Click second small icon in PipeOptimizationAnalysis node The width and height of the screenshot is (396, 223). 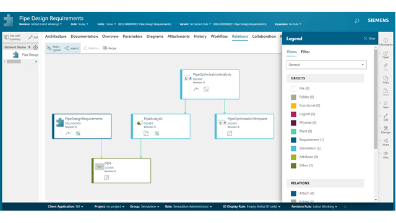tap(206, 89)
